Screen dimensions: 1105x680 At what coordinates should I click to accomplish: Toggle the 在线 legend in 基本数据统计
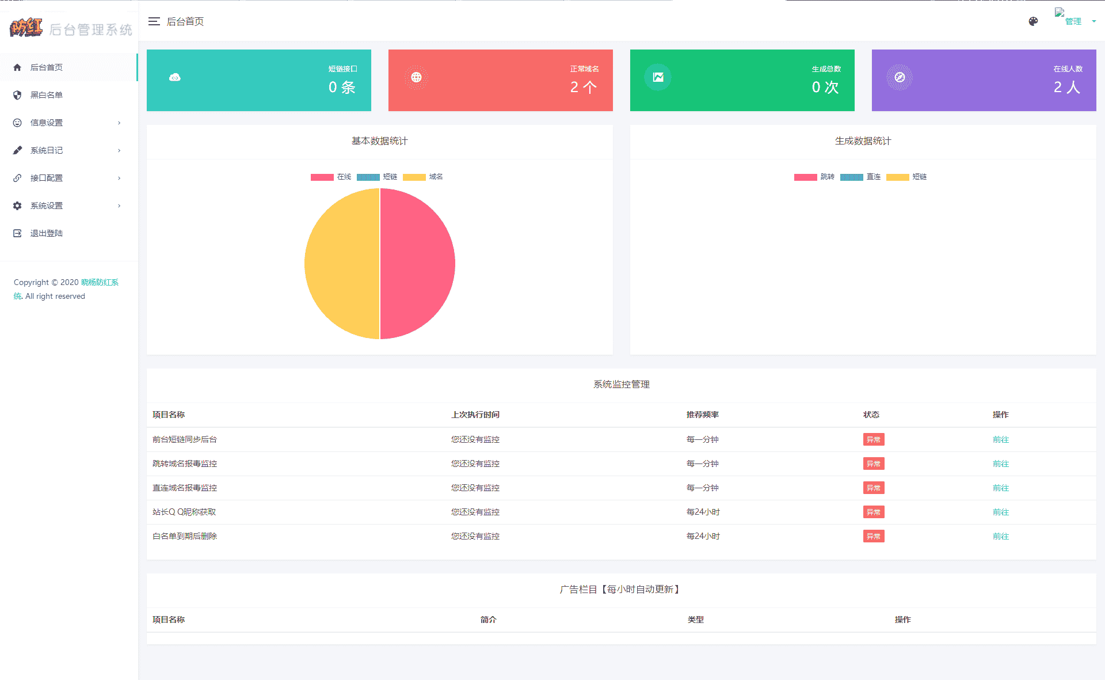click(x=331, y=177)
